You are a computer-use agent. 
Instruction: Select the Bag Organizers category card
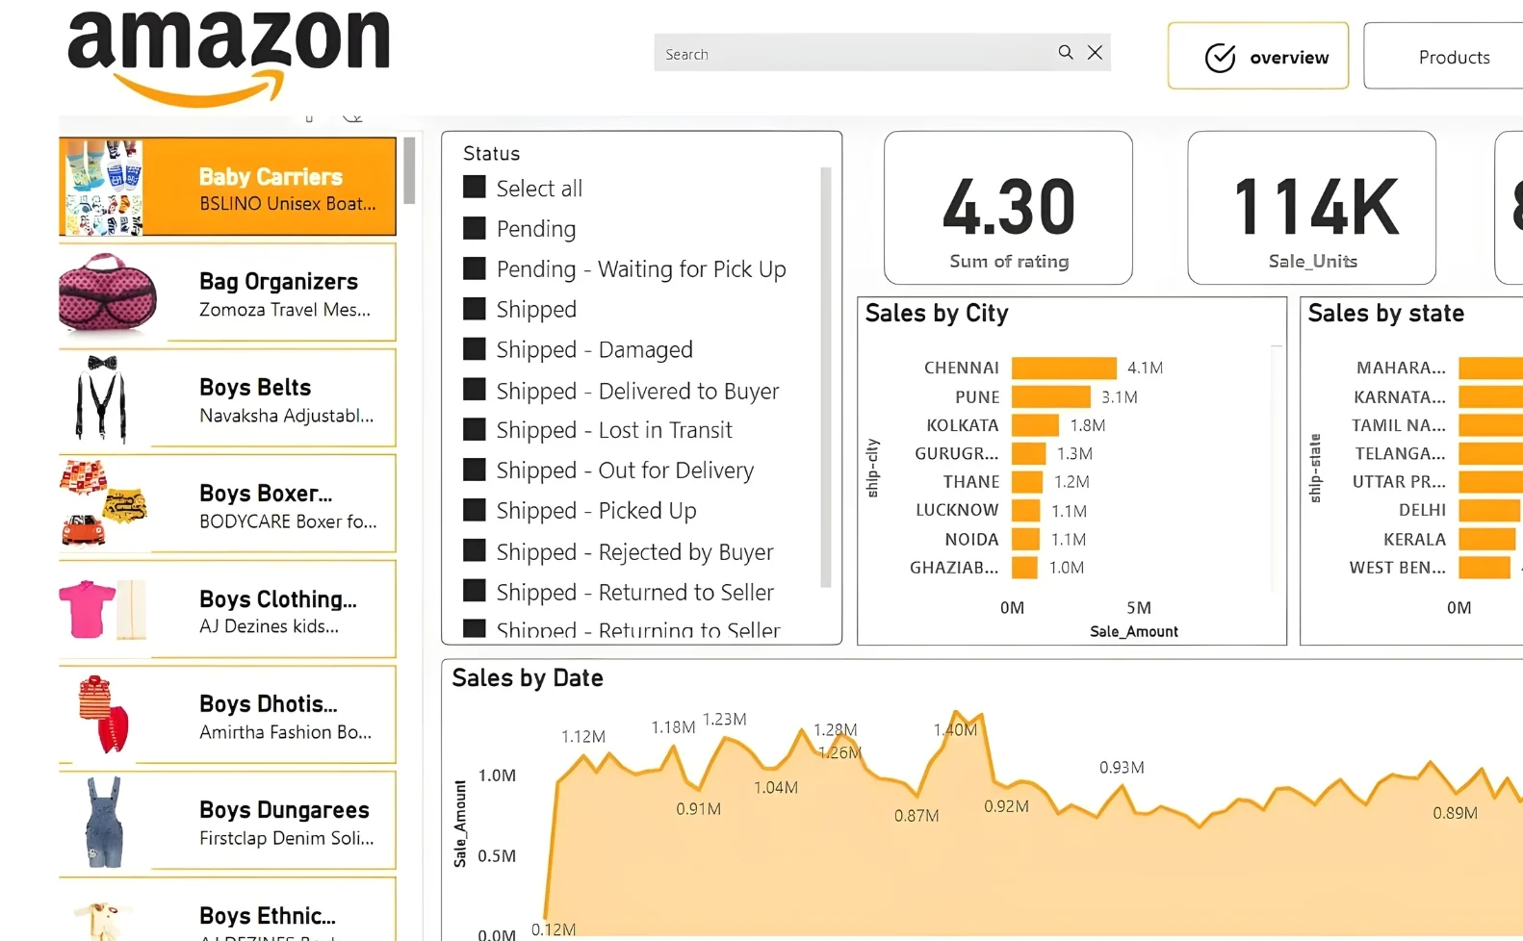[x=227, y=292]
